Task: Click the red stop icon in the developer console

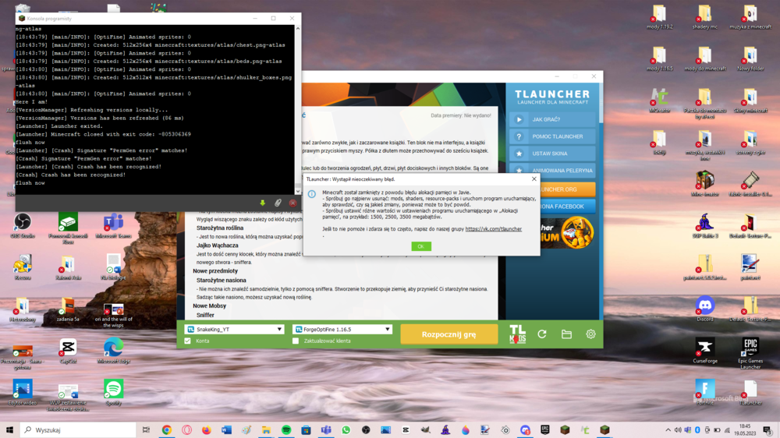Action: point(292,203)
